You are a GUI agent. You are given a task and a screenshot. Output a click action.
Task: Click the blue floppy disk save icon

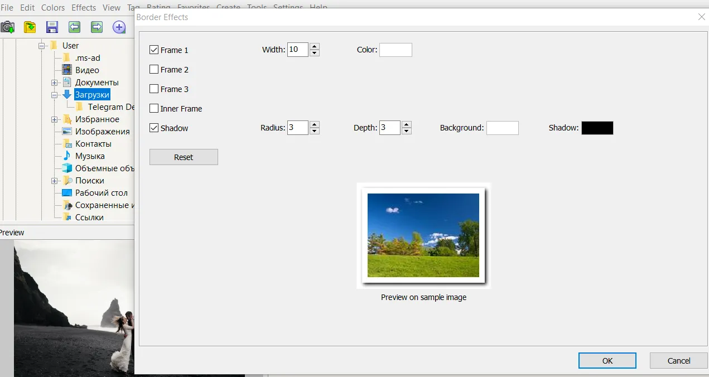(x=52, y=27)
